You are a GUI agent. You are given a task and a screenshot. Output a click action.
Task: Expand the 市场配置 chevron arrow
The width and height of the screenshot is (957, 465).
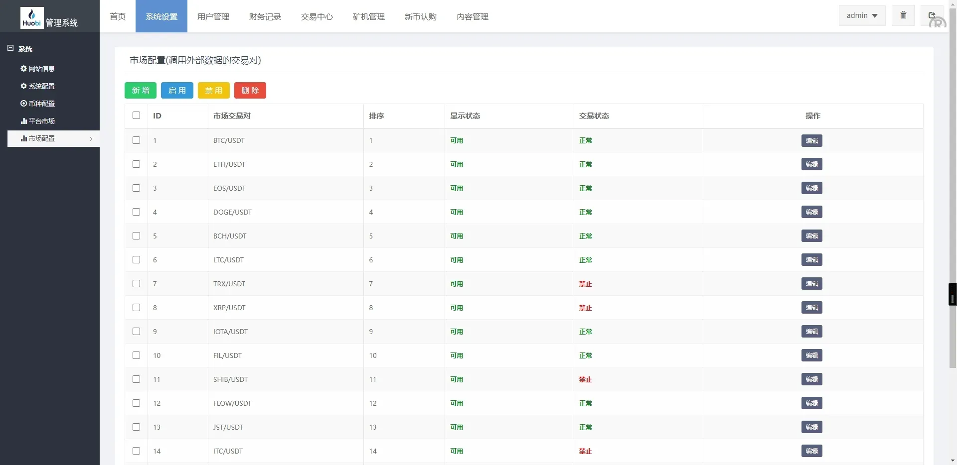91,139
